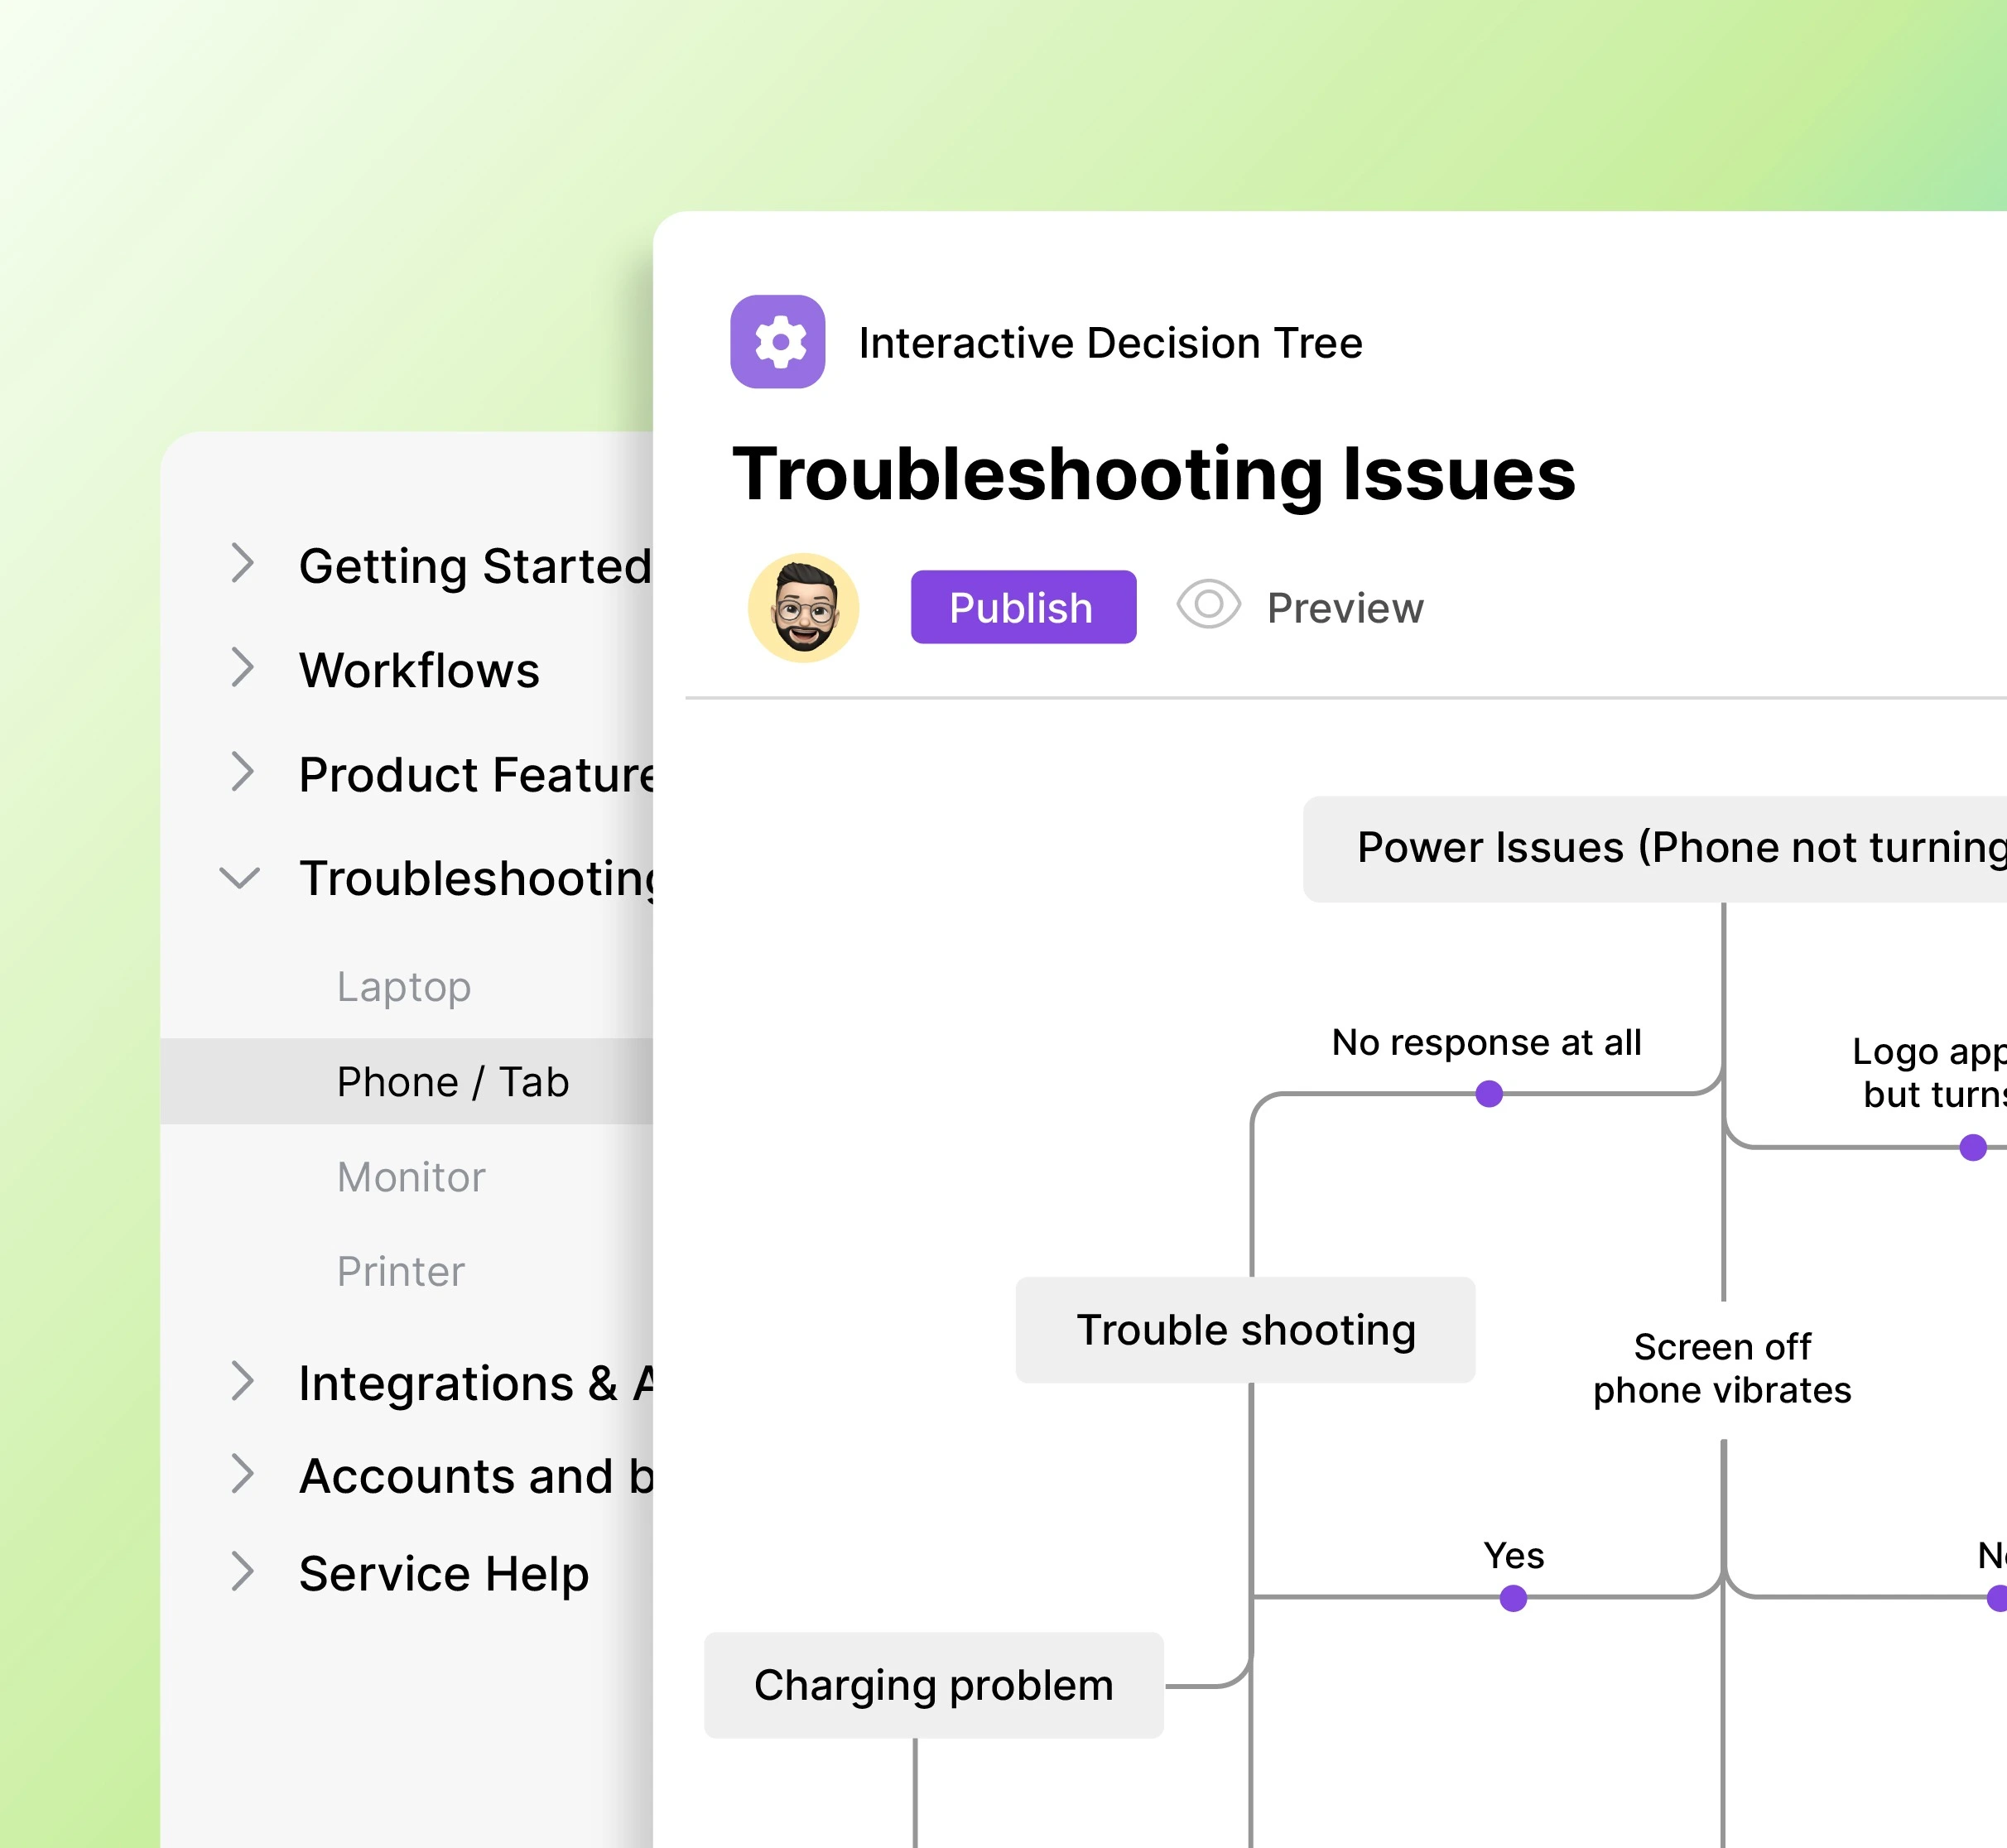Select Monitor under Troubleshooting
2007x1848 pixels.
(411, 1177)
